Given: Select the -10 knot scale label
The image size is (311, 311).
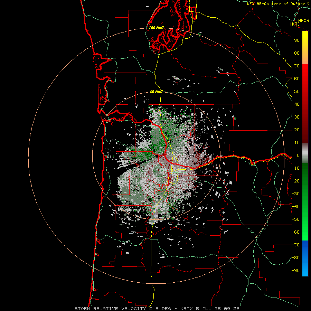Looking at the screenshot, I should 295,168.
